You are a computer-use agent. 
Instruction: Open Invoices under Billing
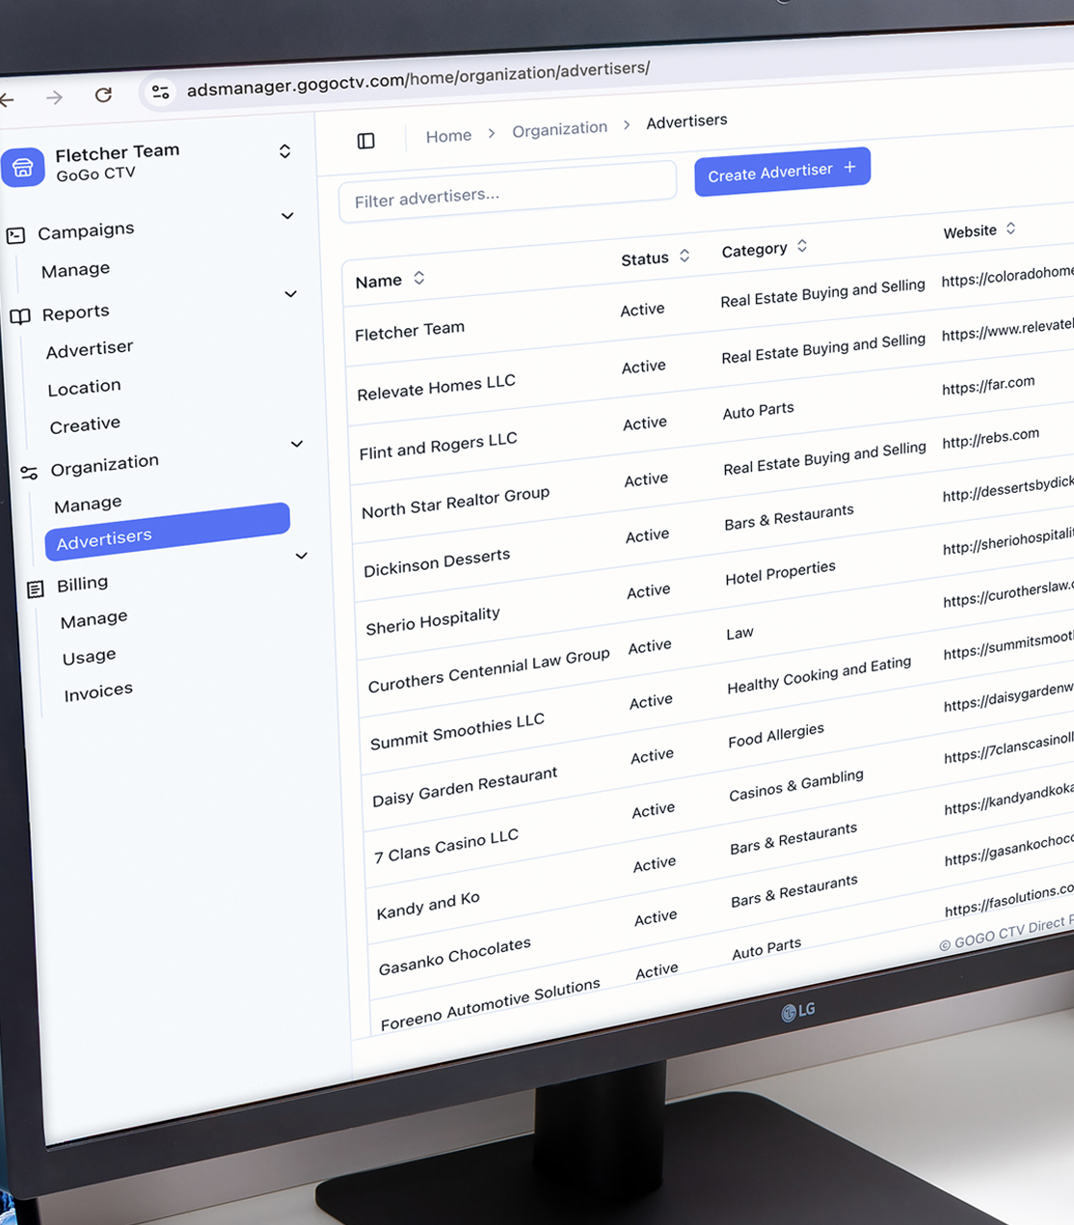coord(98,692)
